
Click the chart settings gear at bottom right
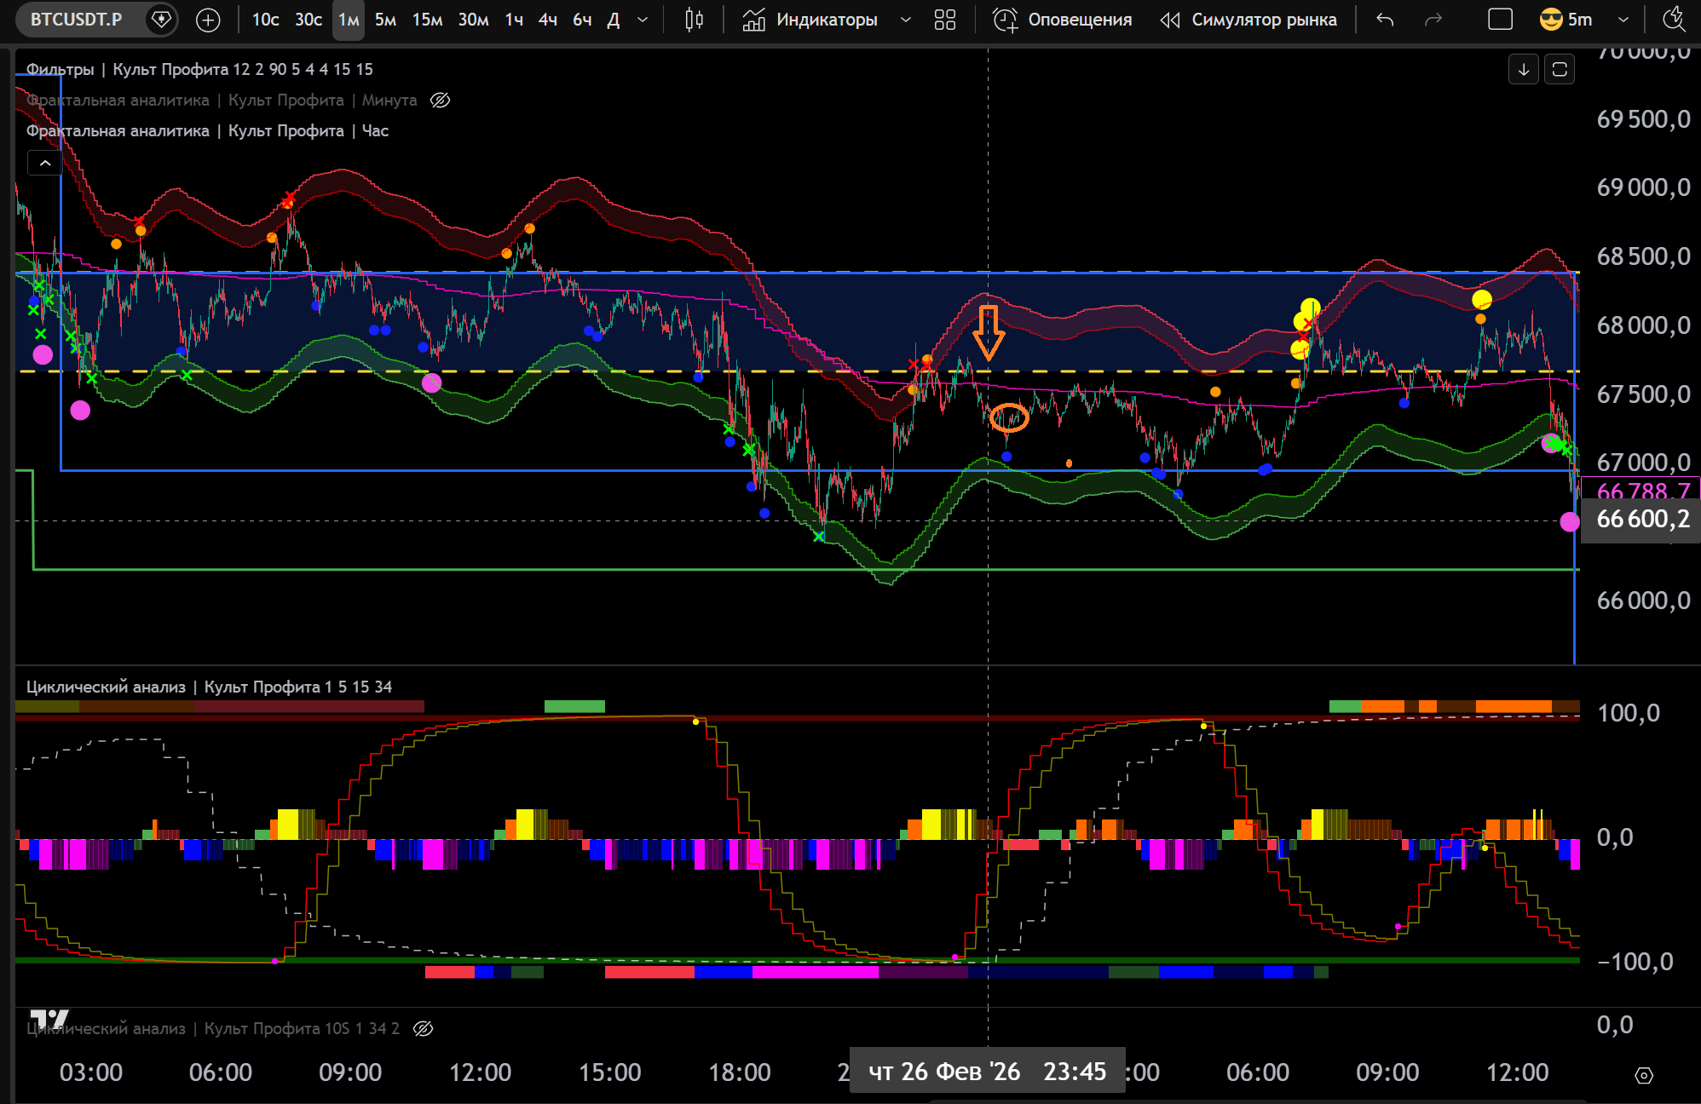pos(1644,1076)
